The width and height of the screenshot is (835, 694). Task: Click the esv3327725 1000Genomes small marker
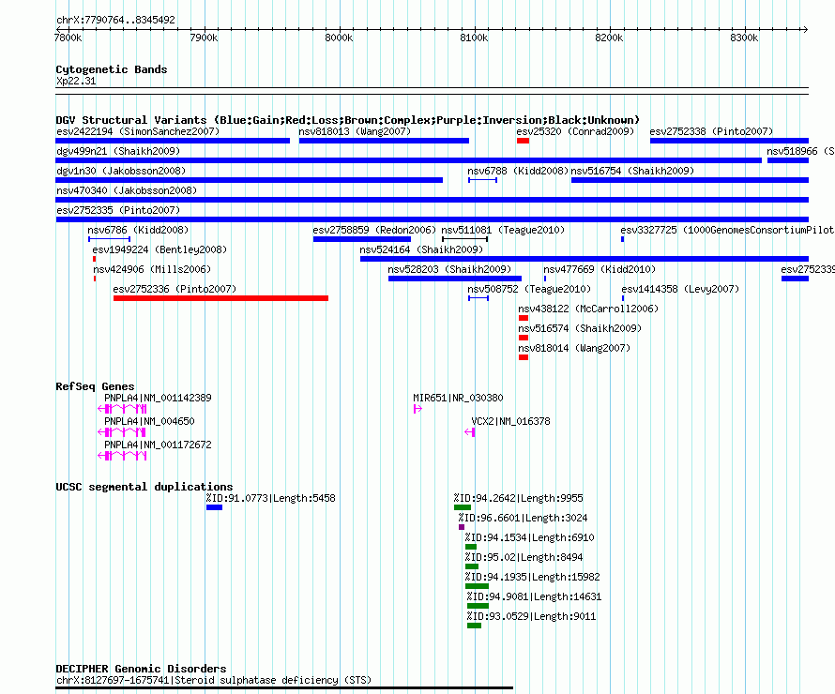[x=623, y=239]
